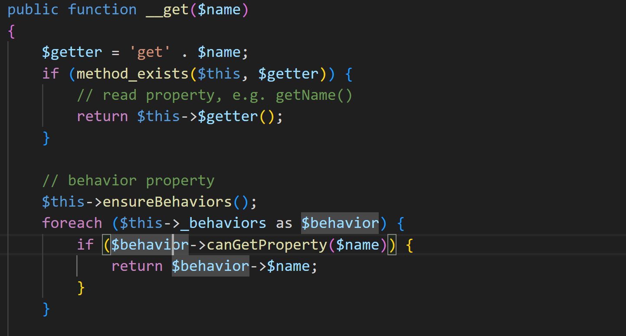This screenshot has width=626, height=336.
Task: Click the method_exists function call
Action: [132, 74]
